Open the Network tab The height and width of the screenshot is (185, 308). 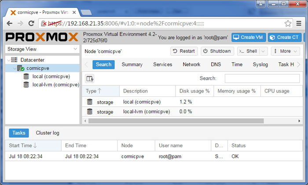pyautogui.click(x=191, y=64)
